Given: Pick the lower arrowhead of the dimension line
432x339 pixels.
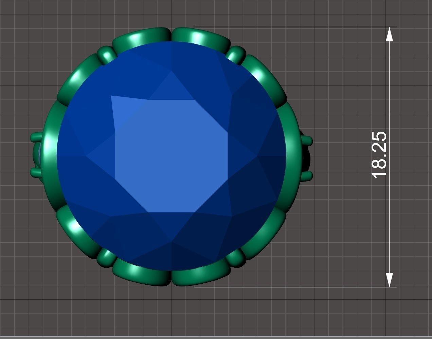Looking at the screenshot, I should pos(390,279).
